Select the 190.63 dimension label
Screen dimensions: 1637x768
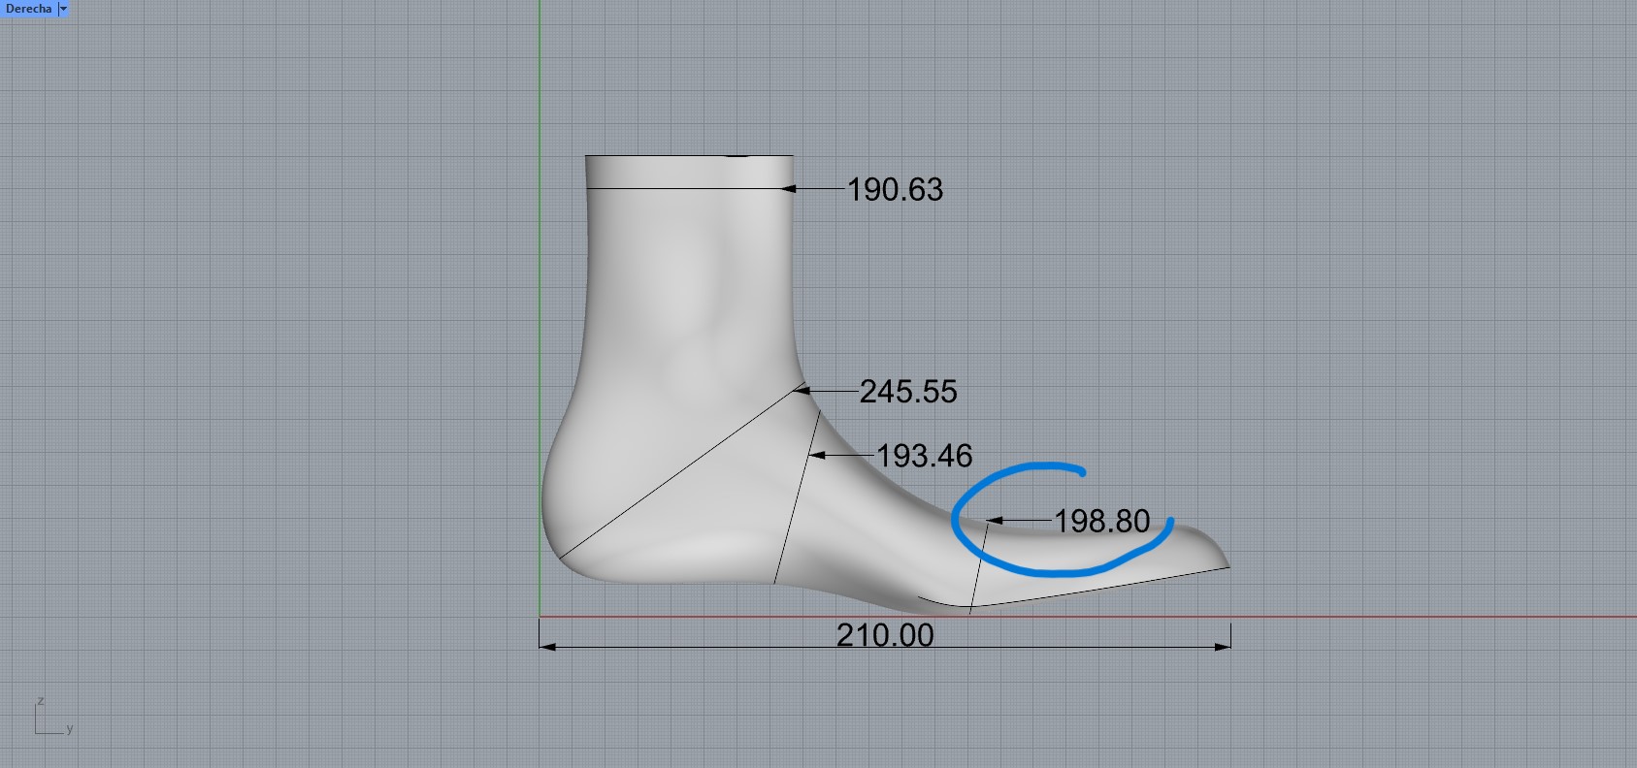(x=895, y=190)
